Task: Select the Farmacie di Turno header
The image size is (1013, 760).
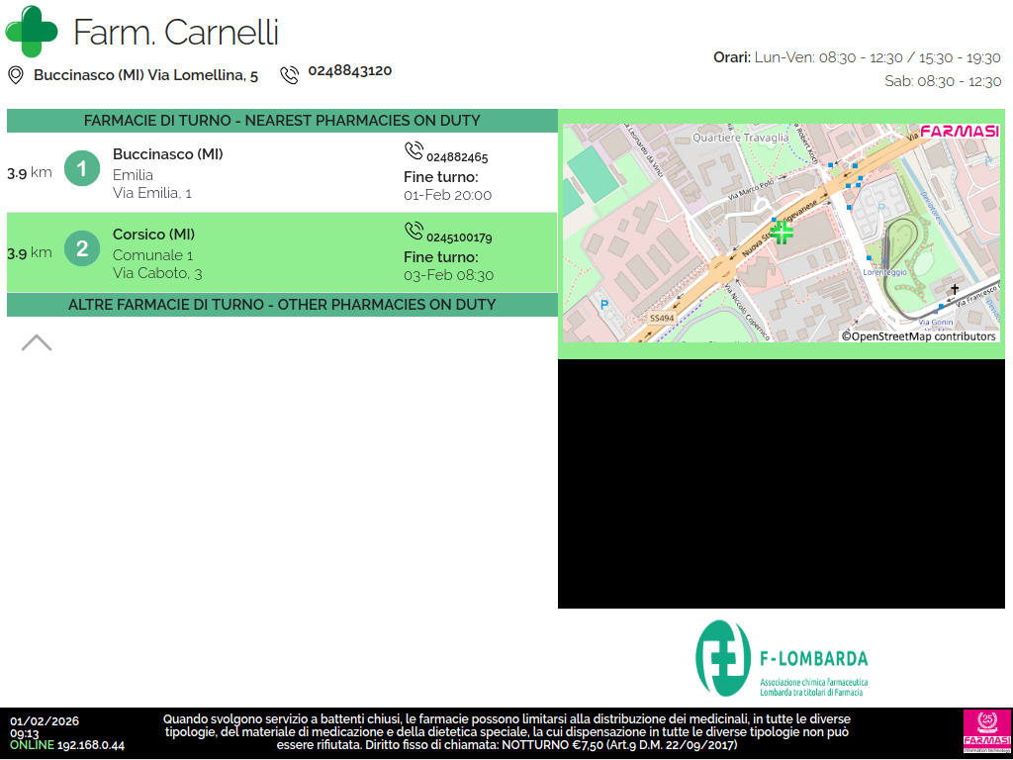Action: (x=282, y=121)
